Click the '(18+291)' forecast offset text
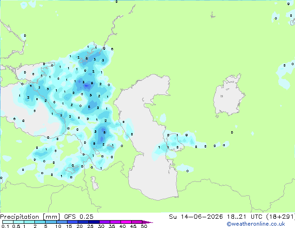The image size is (295, 228). coord(281,217)
